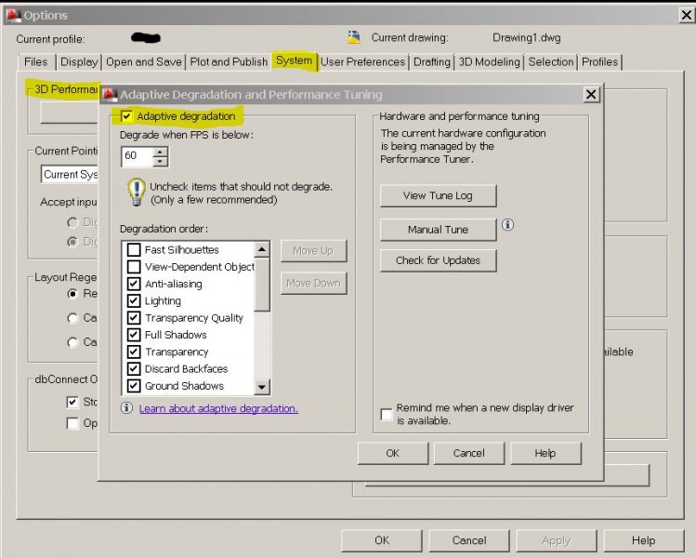Uncheck the Lighting item
Screen dimensions: 696x558
click(134, 300)
